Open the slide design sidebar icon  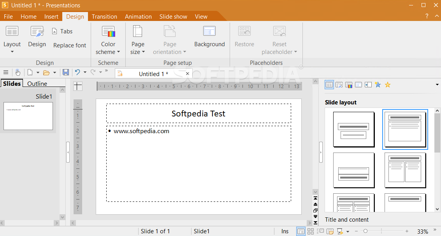click(x=339, y=85)
